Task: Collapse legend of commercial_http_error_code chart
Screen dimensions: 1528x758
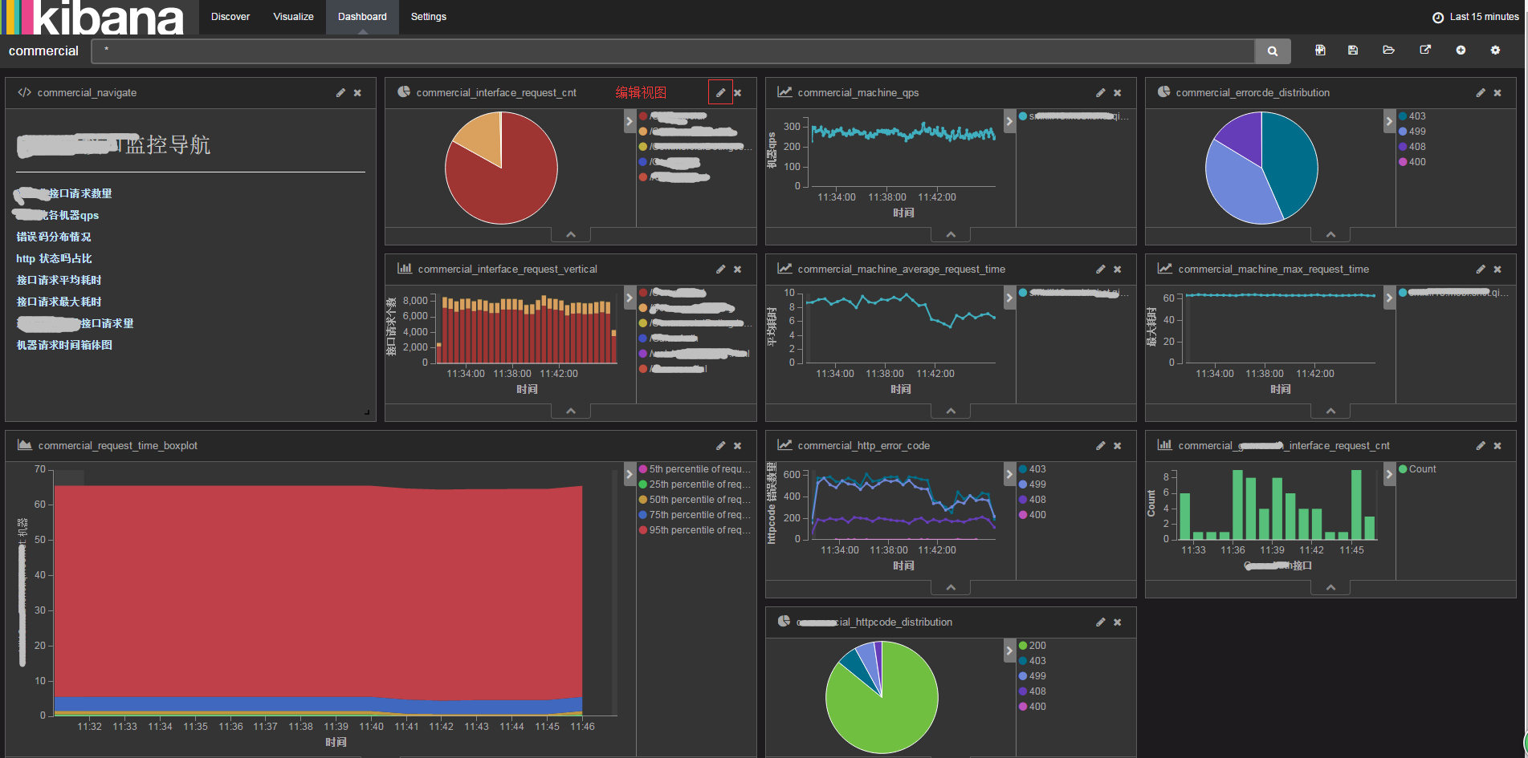Action: point(1009,475)
